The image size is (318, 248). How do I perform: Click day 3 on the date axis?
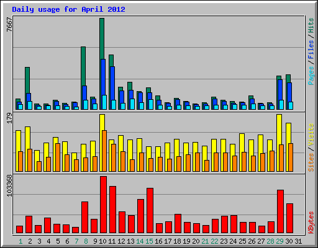[x=39, y=241]
